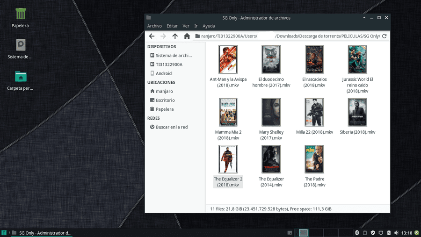Select Siberia poster thumbnail
This screenshot has width=421, height=237.
357,112
